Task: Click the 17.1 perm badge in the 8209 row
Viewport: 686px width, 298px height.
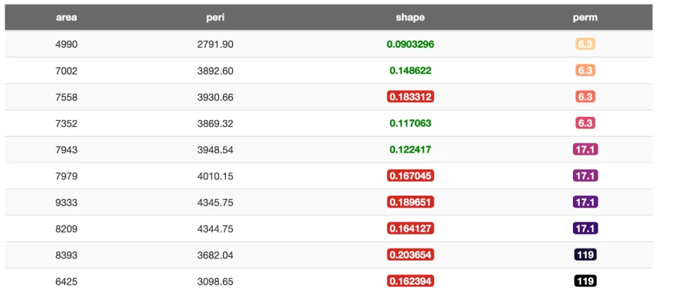Action: (x=586, y=228)
